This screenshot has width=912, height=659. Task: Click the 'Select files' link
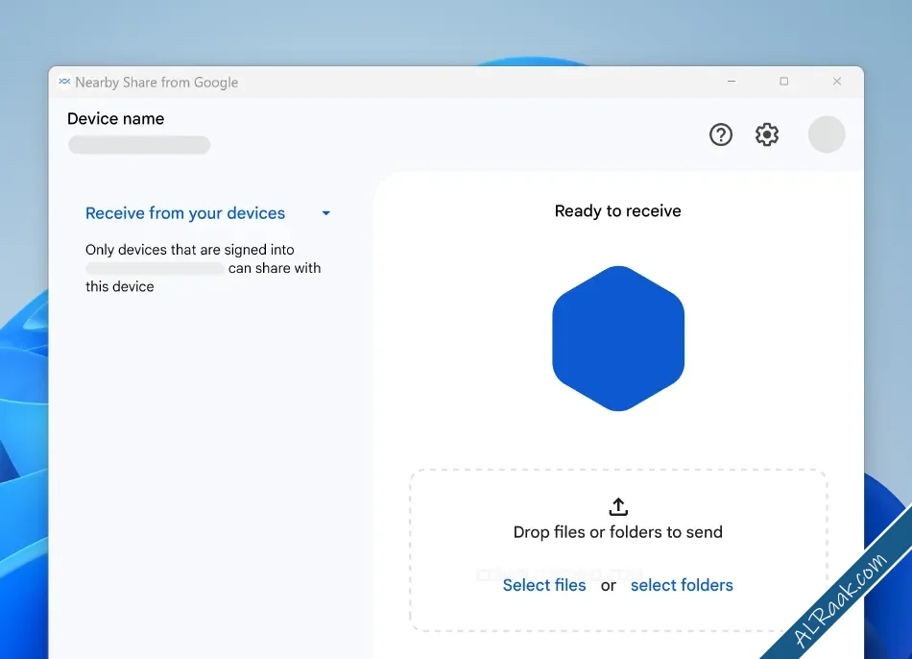coord(544,585)
